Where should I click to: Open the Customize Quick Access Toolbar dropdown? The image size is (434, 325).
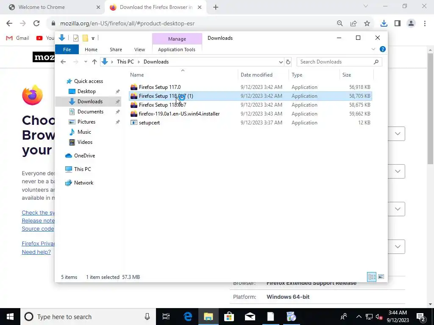click(x=93, y=39)
